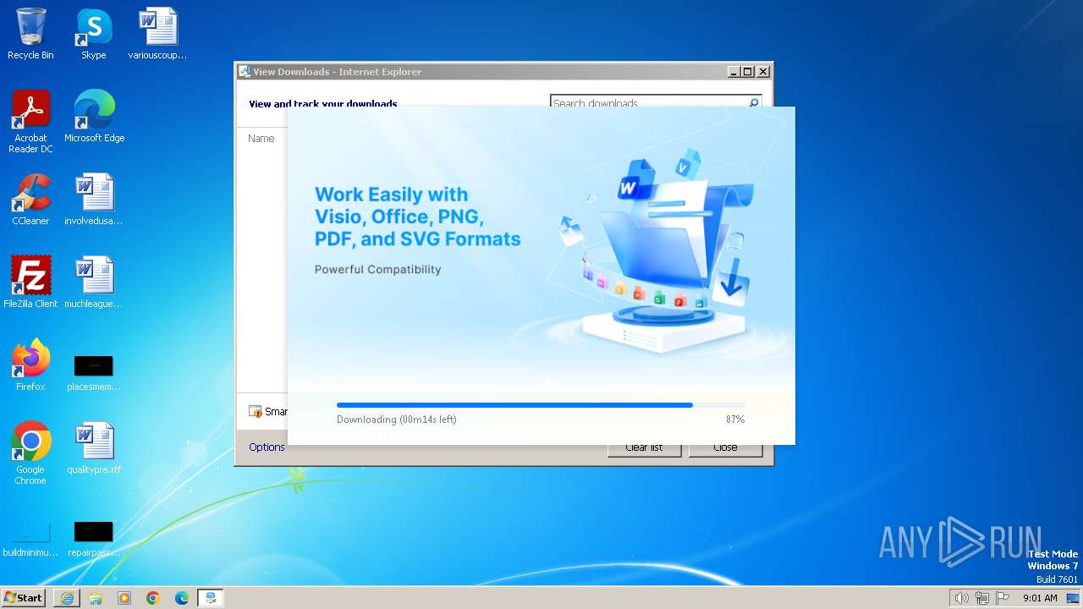Click the Name column header in downloads

(x=261, y=138)
